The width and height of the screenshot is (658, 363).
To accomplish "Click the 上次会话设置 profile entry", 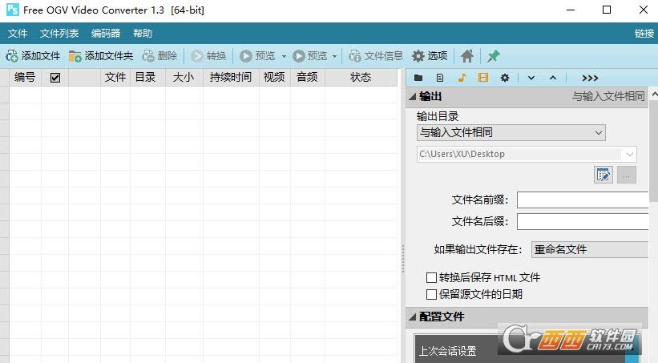I will click(448, 350).
